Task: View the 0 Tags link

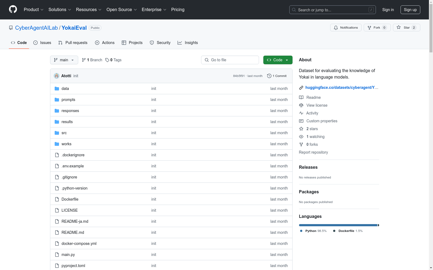Action: (113, 60)
